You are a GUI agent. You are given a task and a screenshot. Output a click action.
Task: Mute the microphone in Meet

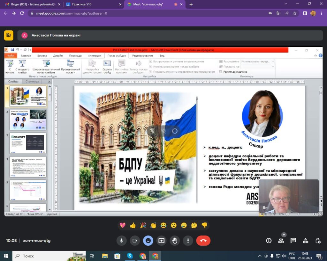coord(121,241)
